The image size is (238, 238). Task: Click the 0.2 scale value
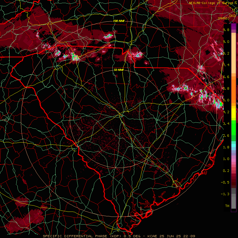pos(226,171)
